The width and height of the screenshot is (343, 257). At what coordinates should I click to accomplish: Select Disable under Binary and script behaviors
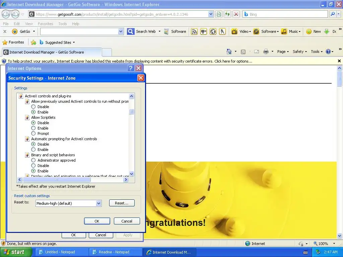coord(33,166)
